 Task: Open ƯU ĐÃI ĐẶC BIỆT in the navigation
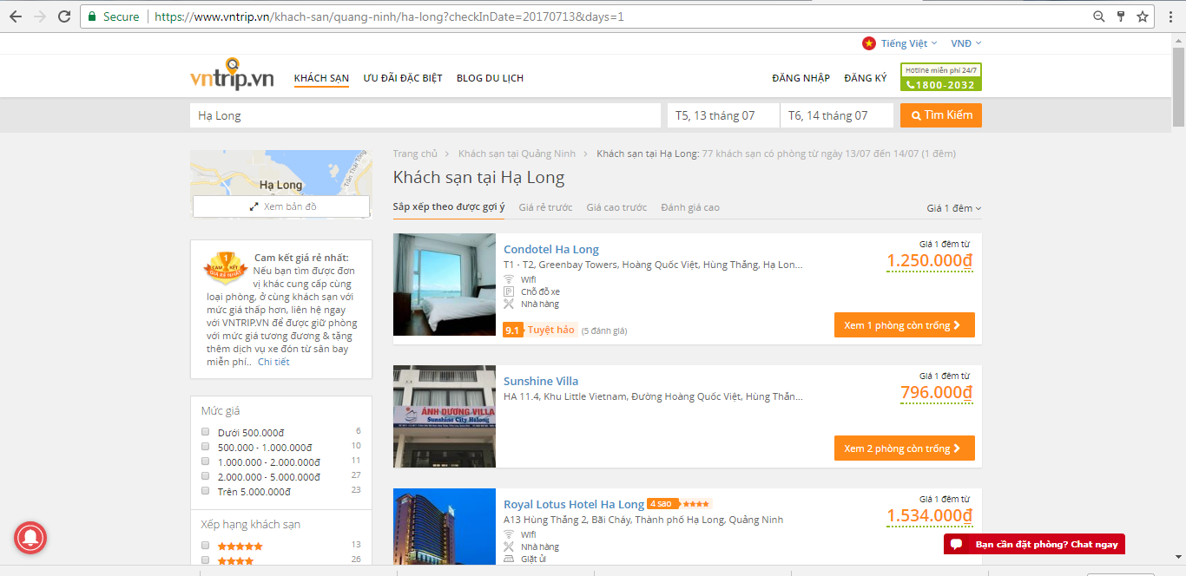[x=403, y=78]
